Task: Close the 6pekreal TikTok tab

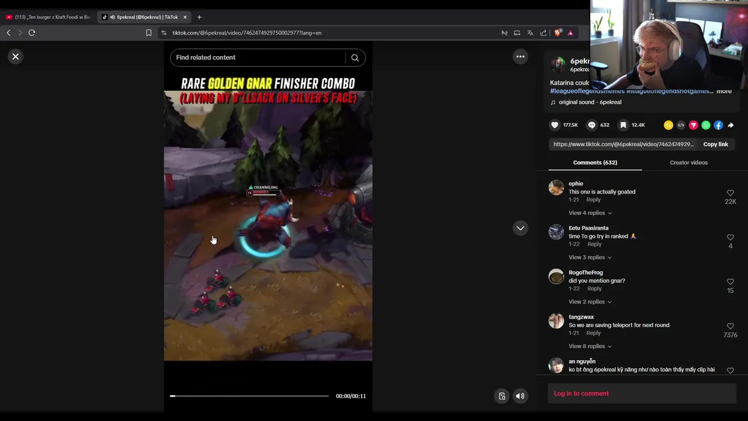Action: (185, 17)
